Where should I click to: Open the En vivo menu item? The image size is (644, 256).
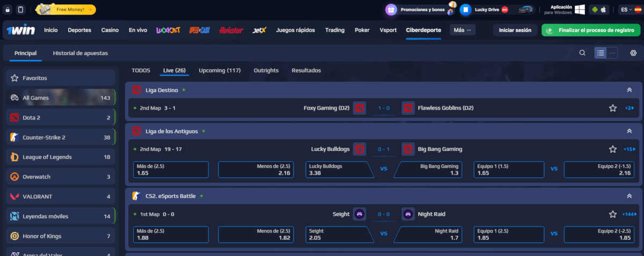[138, 30]
